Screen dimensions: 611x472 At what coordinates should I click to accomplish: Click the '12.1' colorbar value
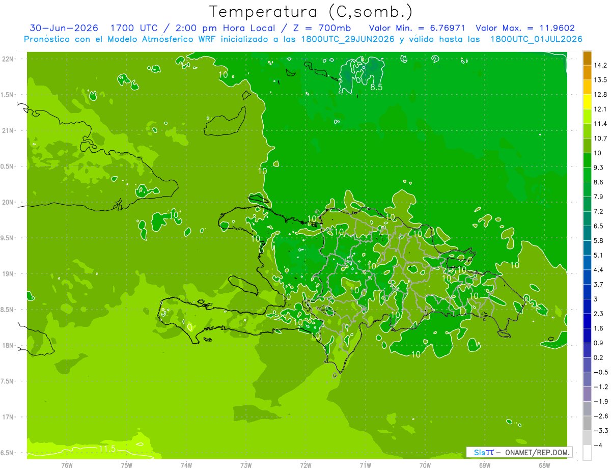coord(600,109)
